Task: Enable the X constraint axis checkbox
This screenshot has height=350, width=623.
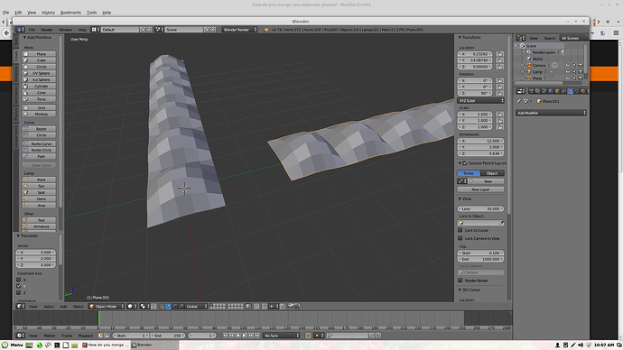Action: pos(18,280)
